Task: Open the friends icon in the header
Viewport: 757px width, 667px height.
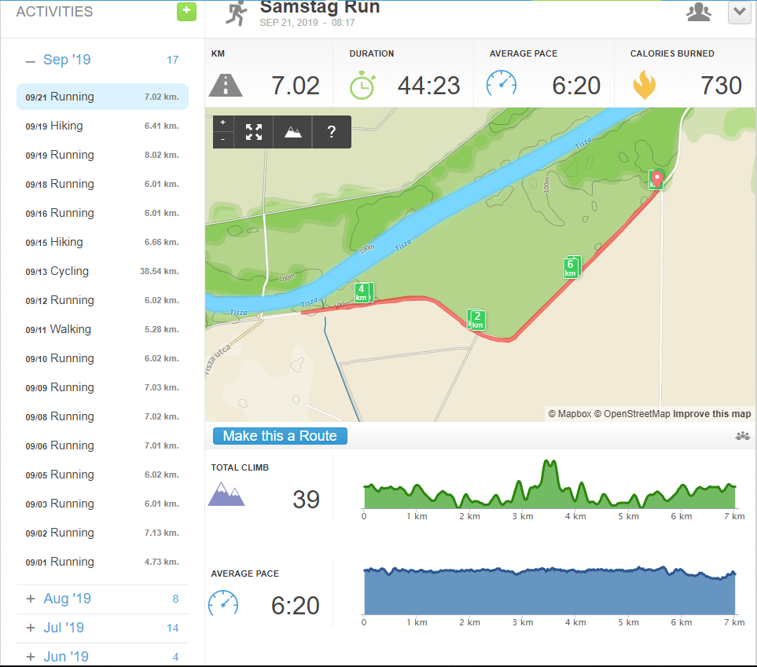Action: [x=699, y=13]
